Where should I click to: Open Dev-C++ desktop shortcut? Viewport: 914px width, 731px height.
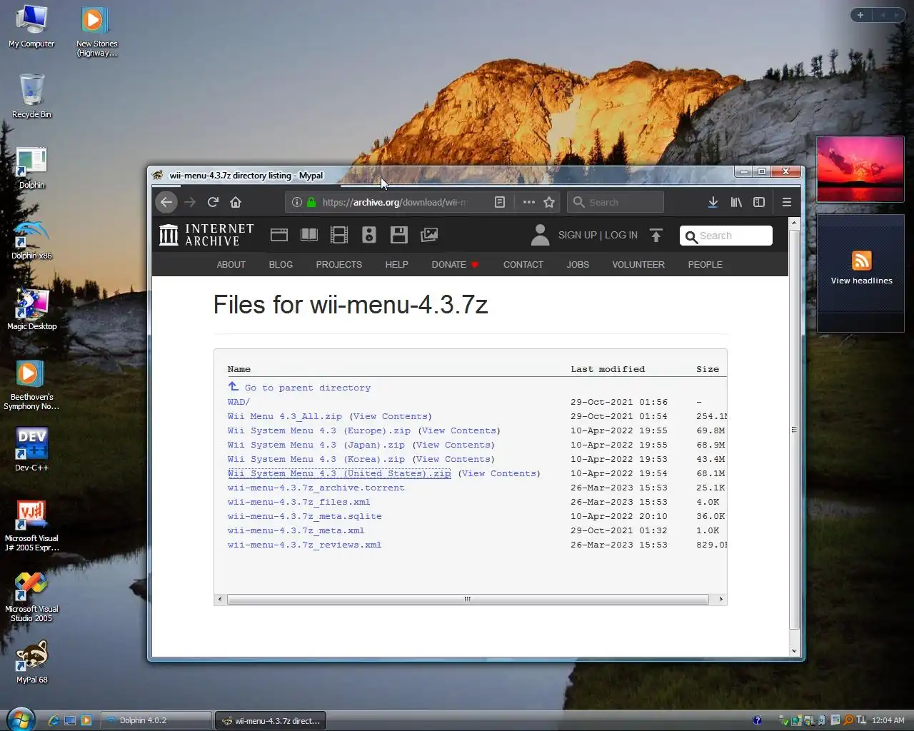tap(31, 450)
